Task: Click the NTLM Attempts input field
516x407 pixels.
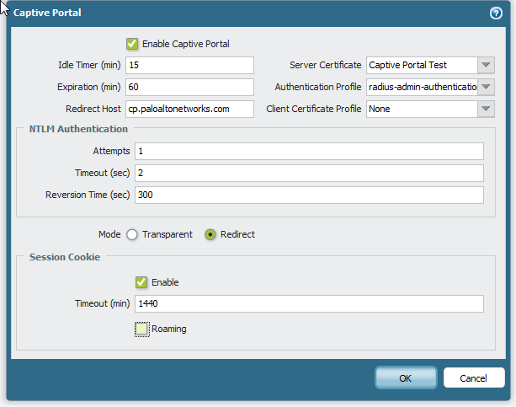Action: [309, 152]
